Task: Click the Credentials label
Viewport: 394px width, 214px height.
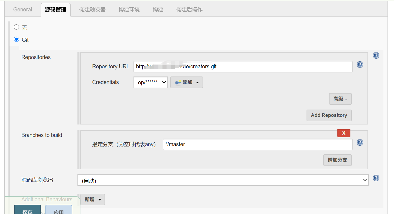Action: pos(105,82)
